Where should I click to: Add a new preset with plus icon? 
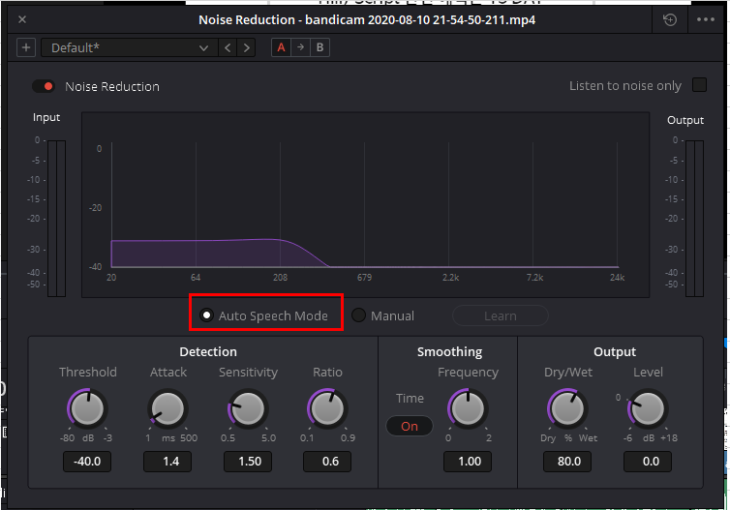tap(26, 47)
